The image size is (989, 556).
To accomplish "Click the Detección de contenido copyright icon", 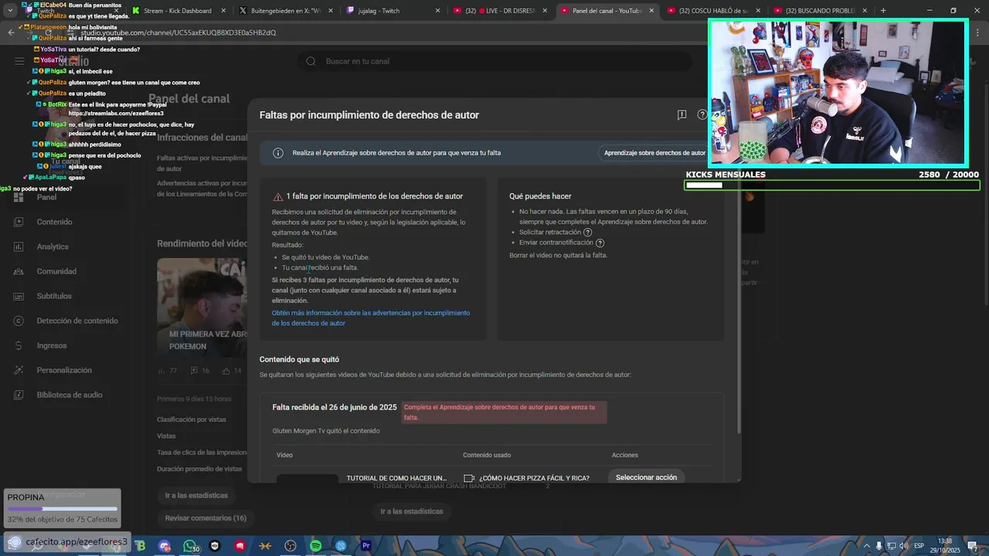I will 19,320.
